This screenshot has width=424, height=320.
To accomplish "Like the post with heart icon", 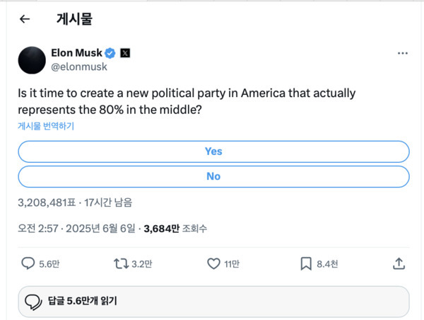I will (x=214, y=263).
